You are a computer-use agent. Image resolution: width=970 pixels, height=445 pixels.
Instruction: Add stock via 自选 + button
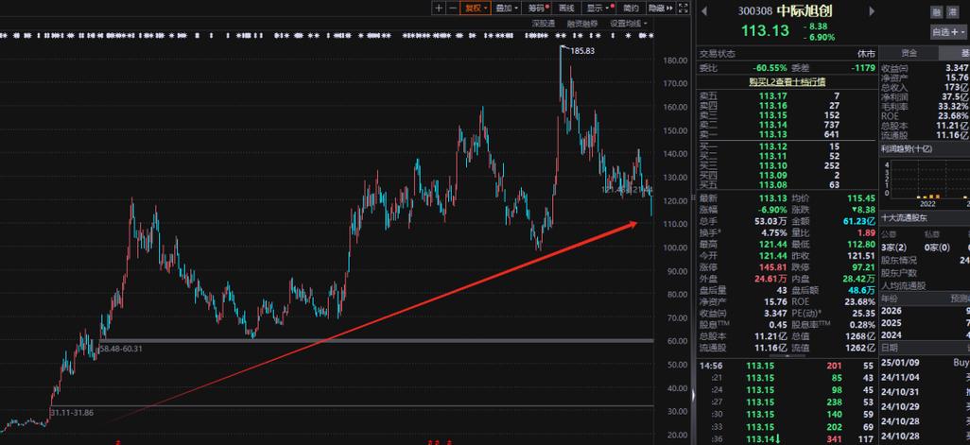[949, 31]
